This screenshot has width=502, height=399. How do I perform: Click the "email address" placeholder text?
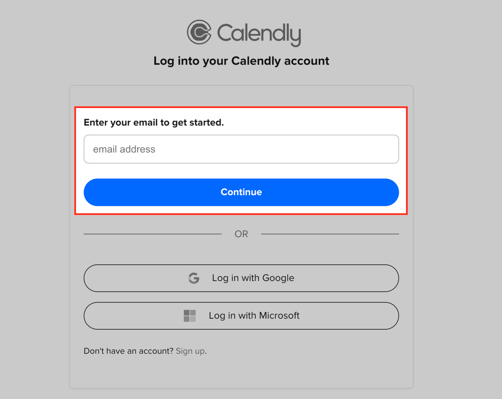(x=124, y=149)
